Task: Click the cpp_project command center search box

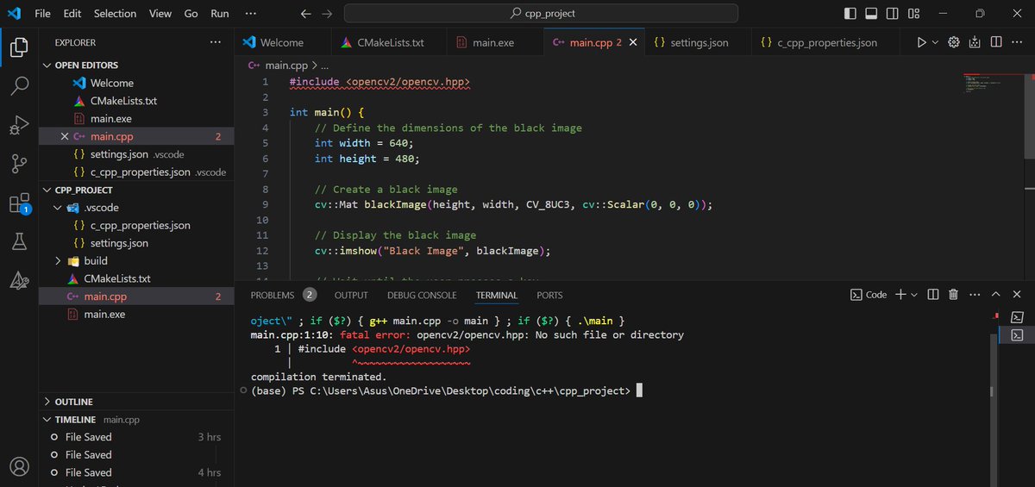Action: point(541,14)
